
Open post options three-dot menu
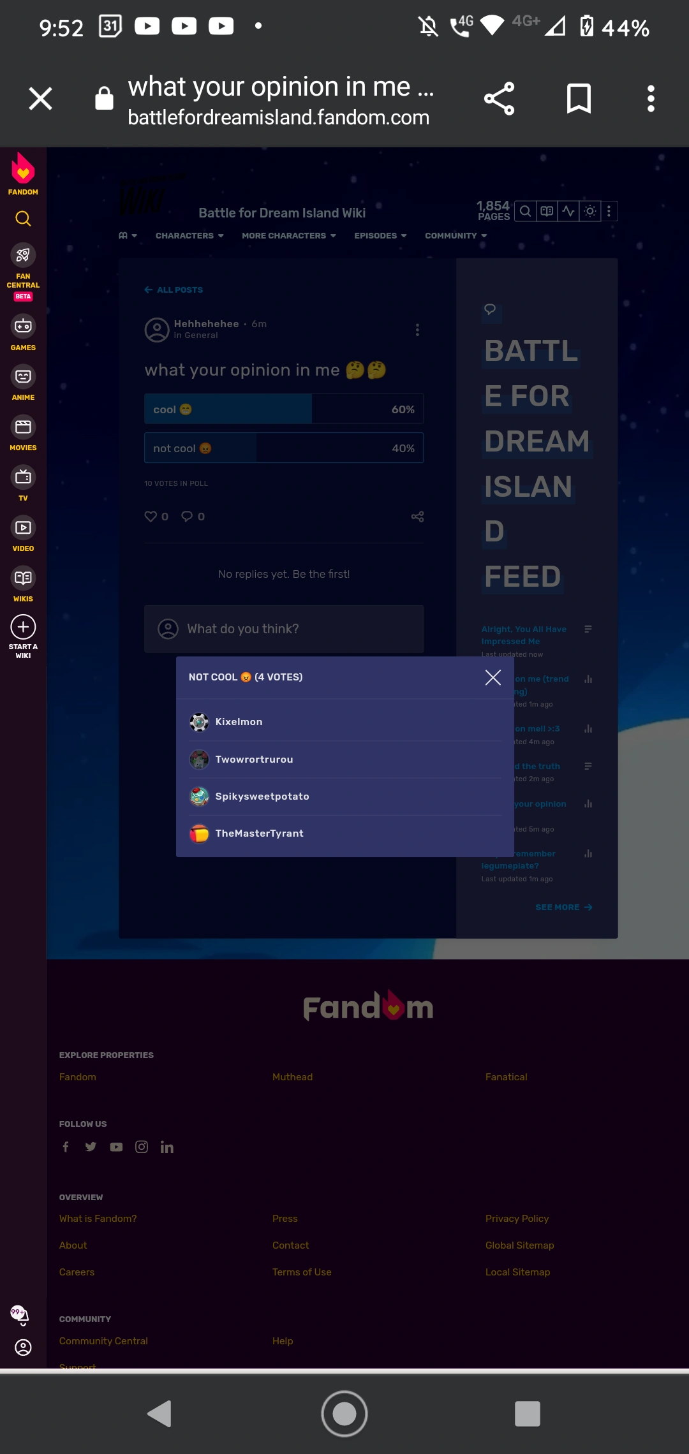417,330
